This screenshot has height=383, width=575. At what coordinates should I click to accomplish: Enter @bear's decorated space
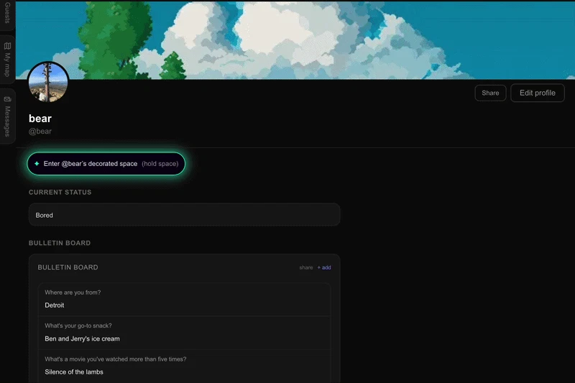click(x=106, y=163)
